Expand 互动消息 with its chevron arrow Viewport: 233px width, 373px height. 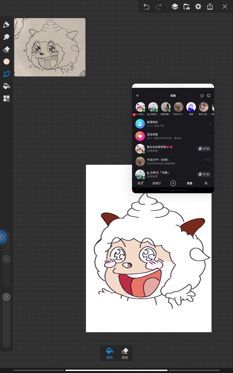210,136
